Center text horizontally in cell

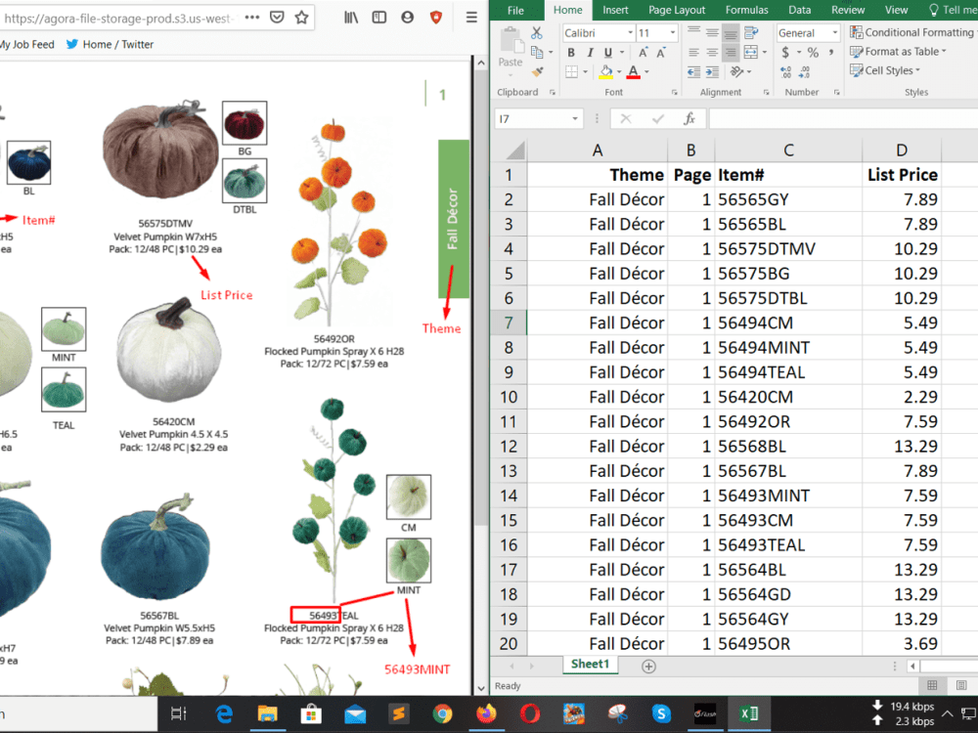712,53
